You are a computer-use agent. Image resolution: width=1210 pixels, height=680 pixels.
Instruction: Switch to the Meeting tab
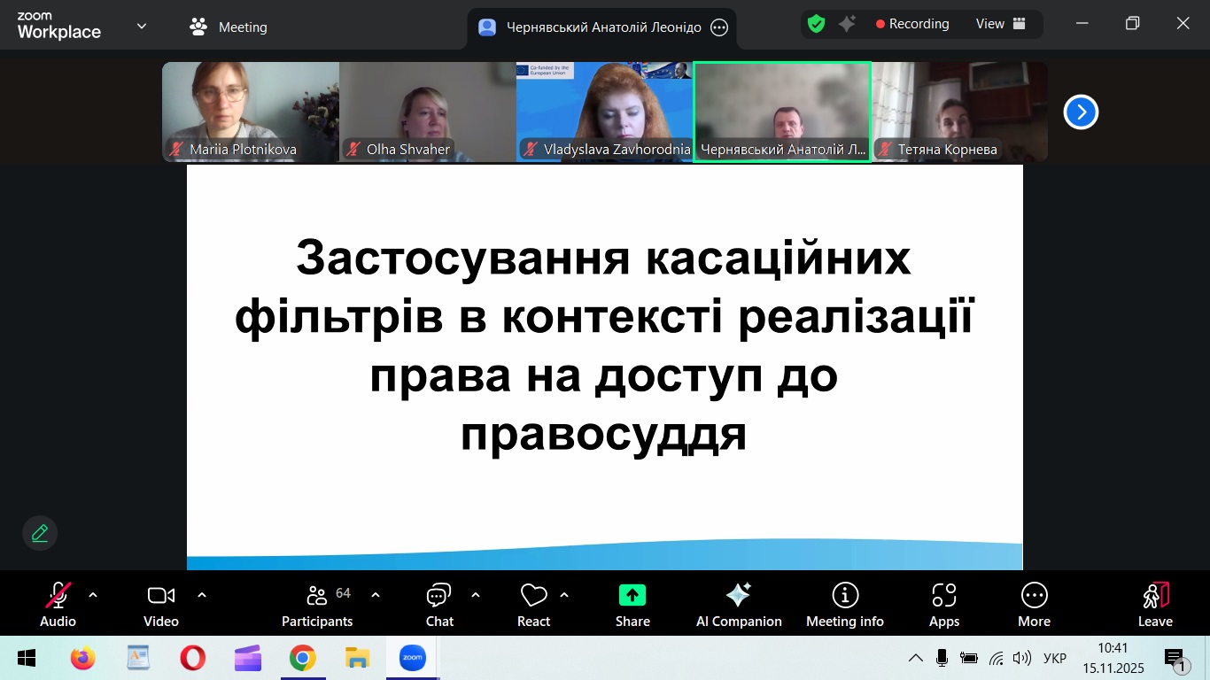(x=229, y=27)
